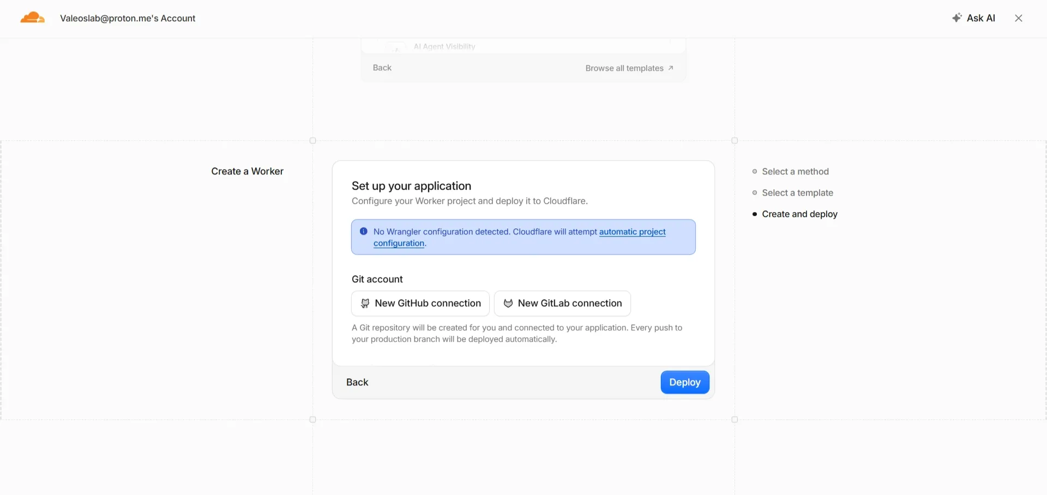Start a New GitHub connection

click(420, 304)
